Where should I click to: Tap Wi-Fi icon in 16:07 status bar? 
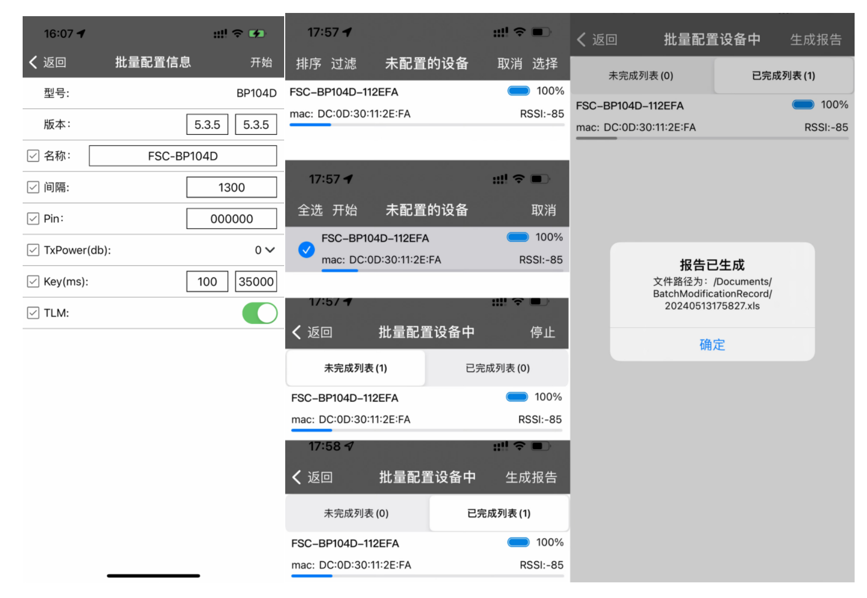click(237, 33)
